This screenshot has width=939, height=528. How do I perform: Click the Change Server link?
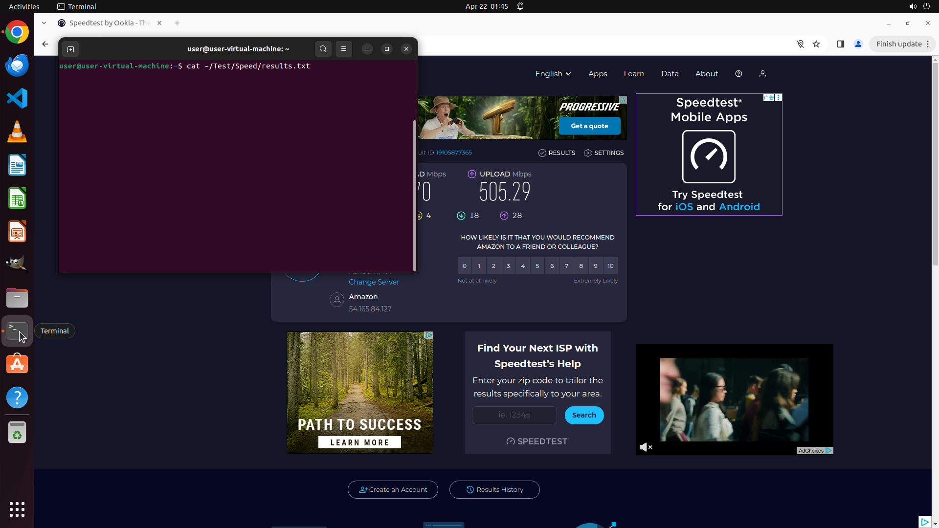[x=374, y=282]
